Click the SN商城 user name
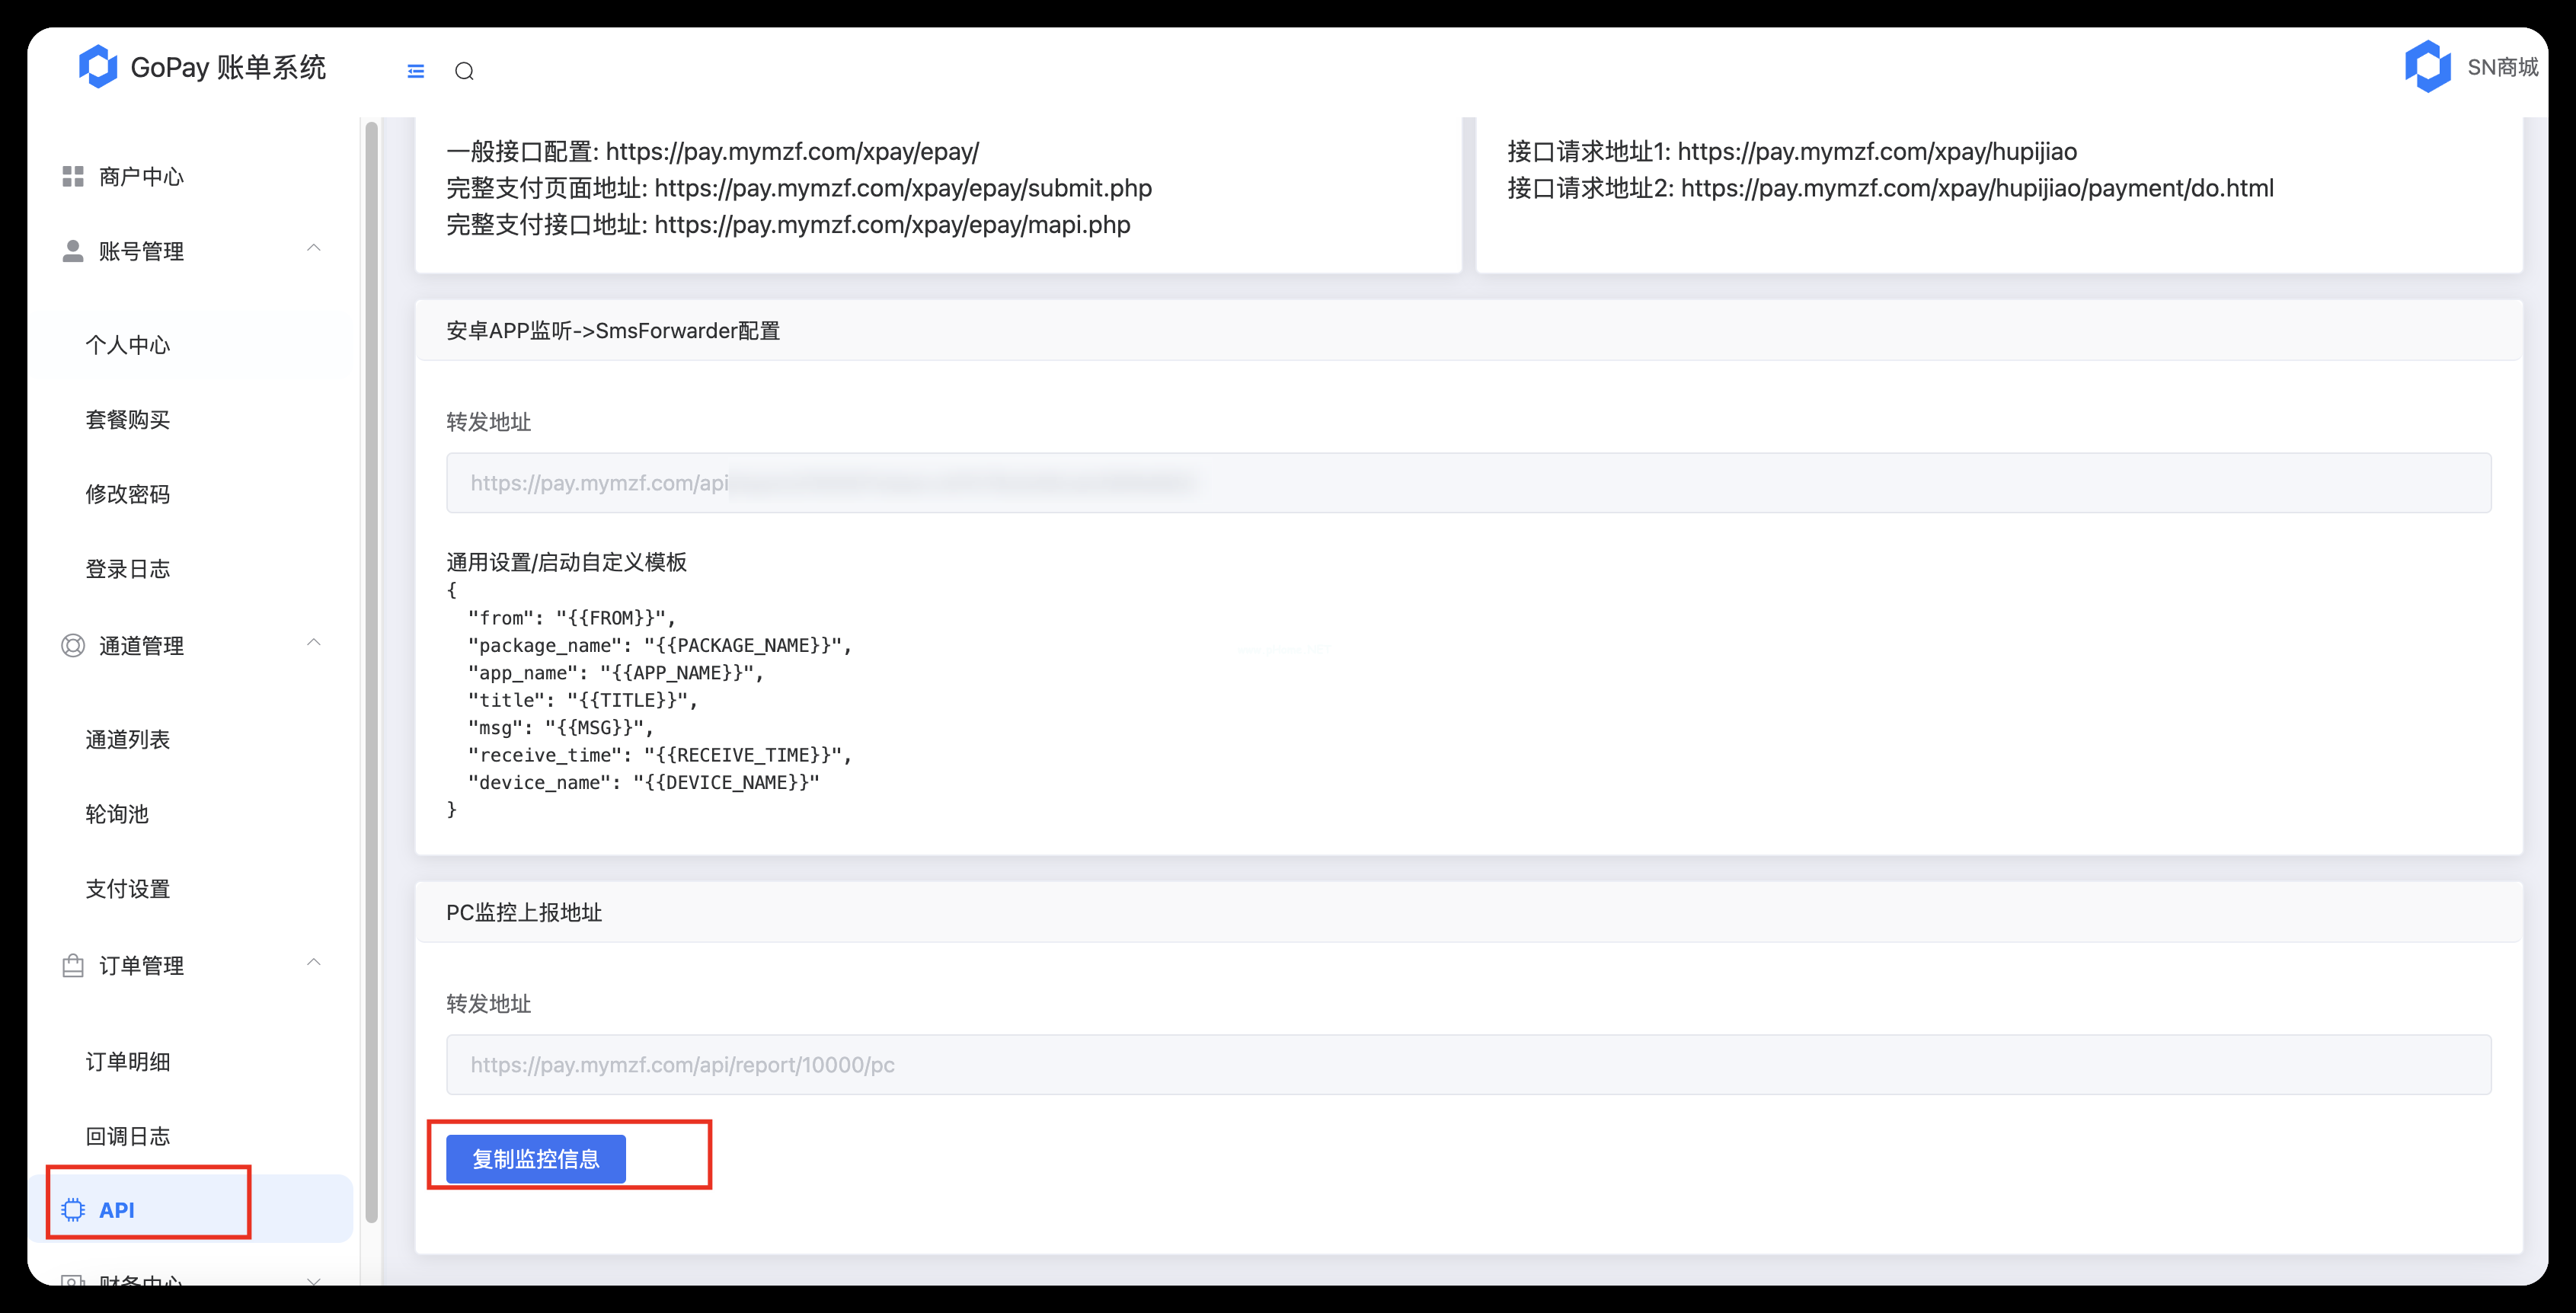Screen dimensions: 2576x1313 (2502, 67)
